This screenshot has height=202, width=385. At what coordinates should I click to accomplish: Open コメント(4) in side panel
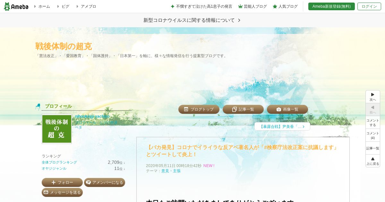(x=373, y=135)
